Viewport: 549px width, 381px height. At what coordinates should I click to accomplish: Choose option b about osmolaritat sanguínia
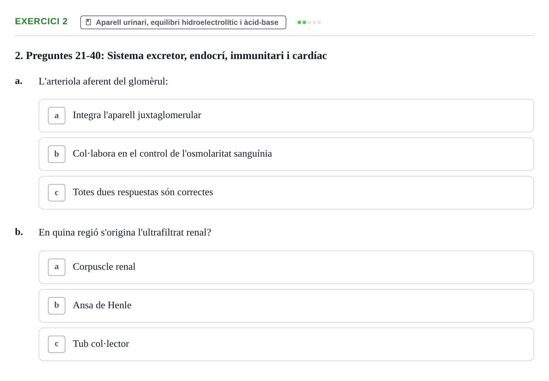(x=286, y=154)
